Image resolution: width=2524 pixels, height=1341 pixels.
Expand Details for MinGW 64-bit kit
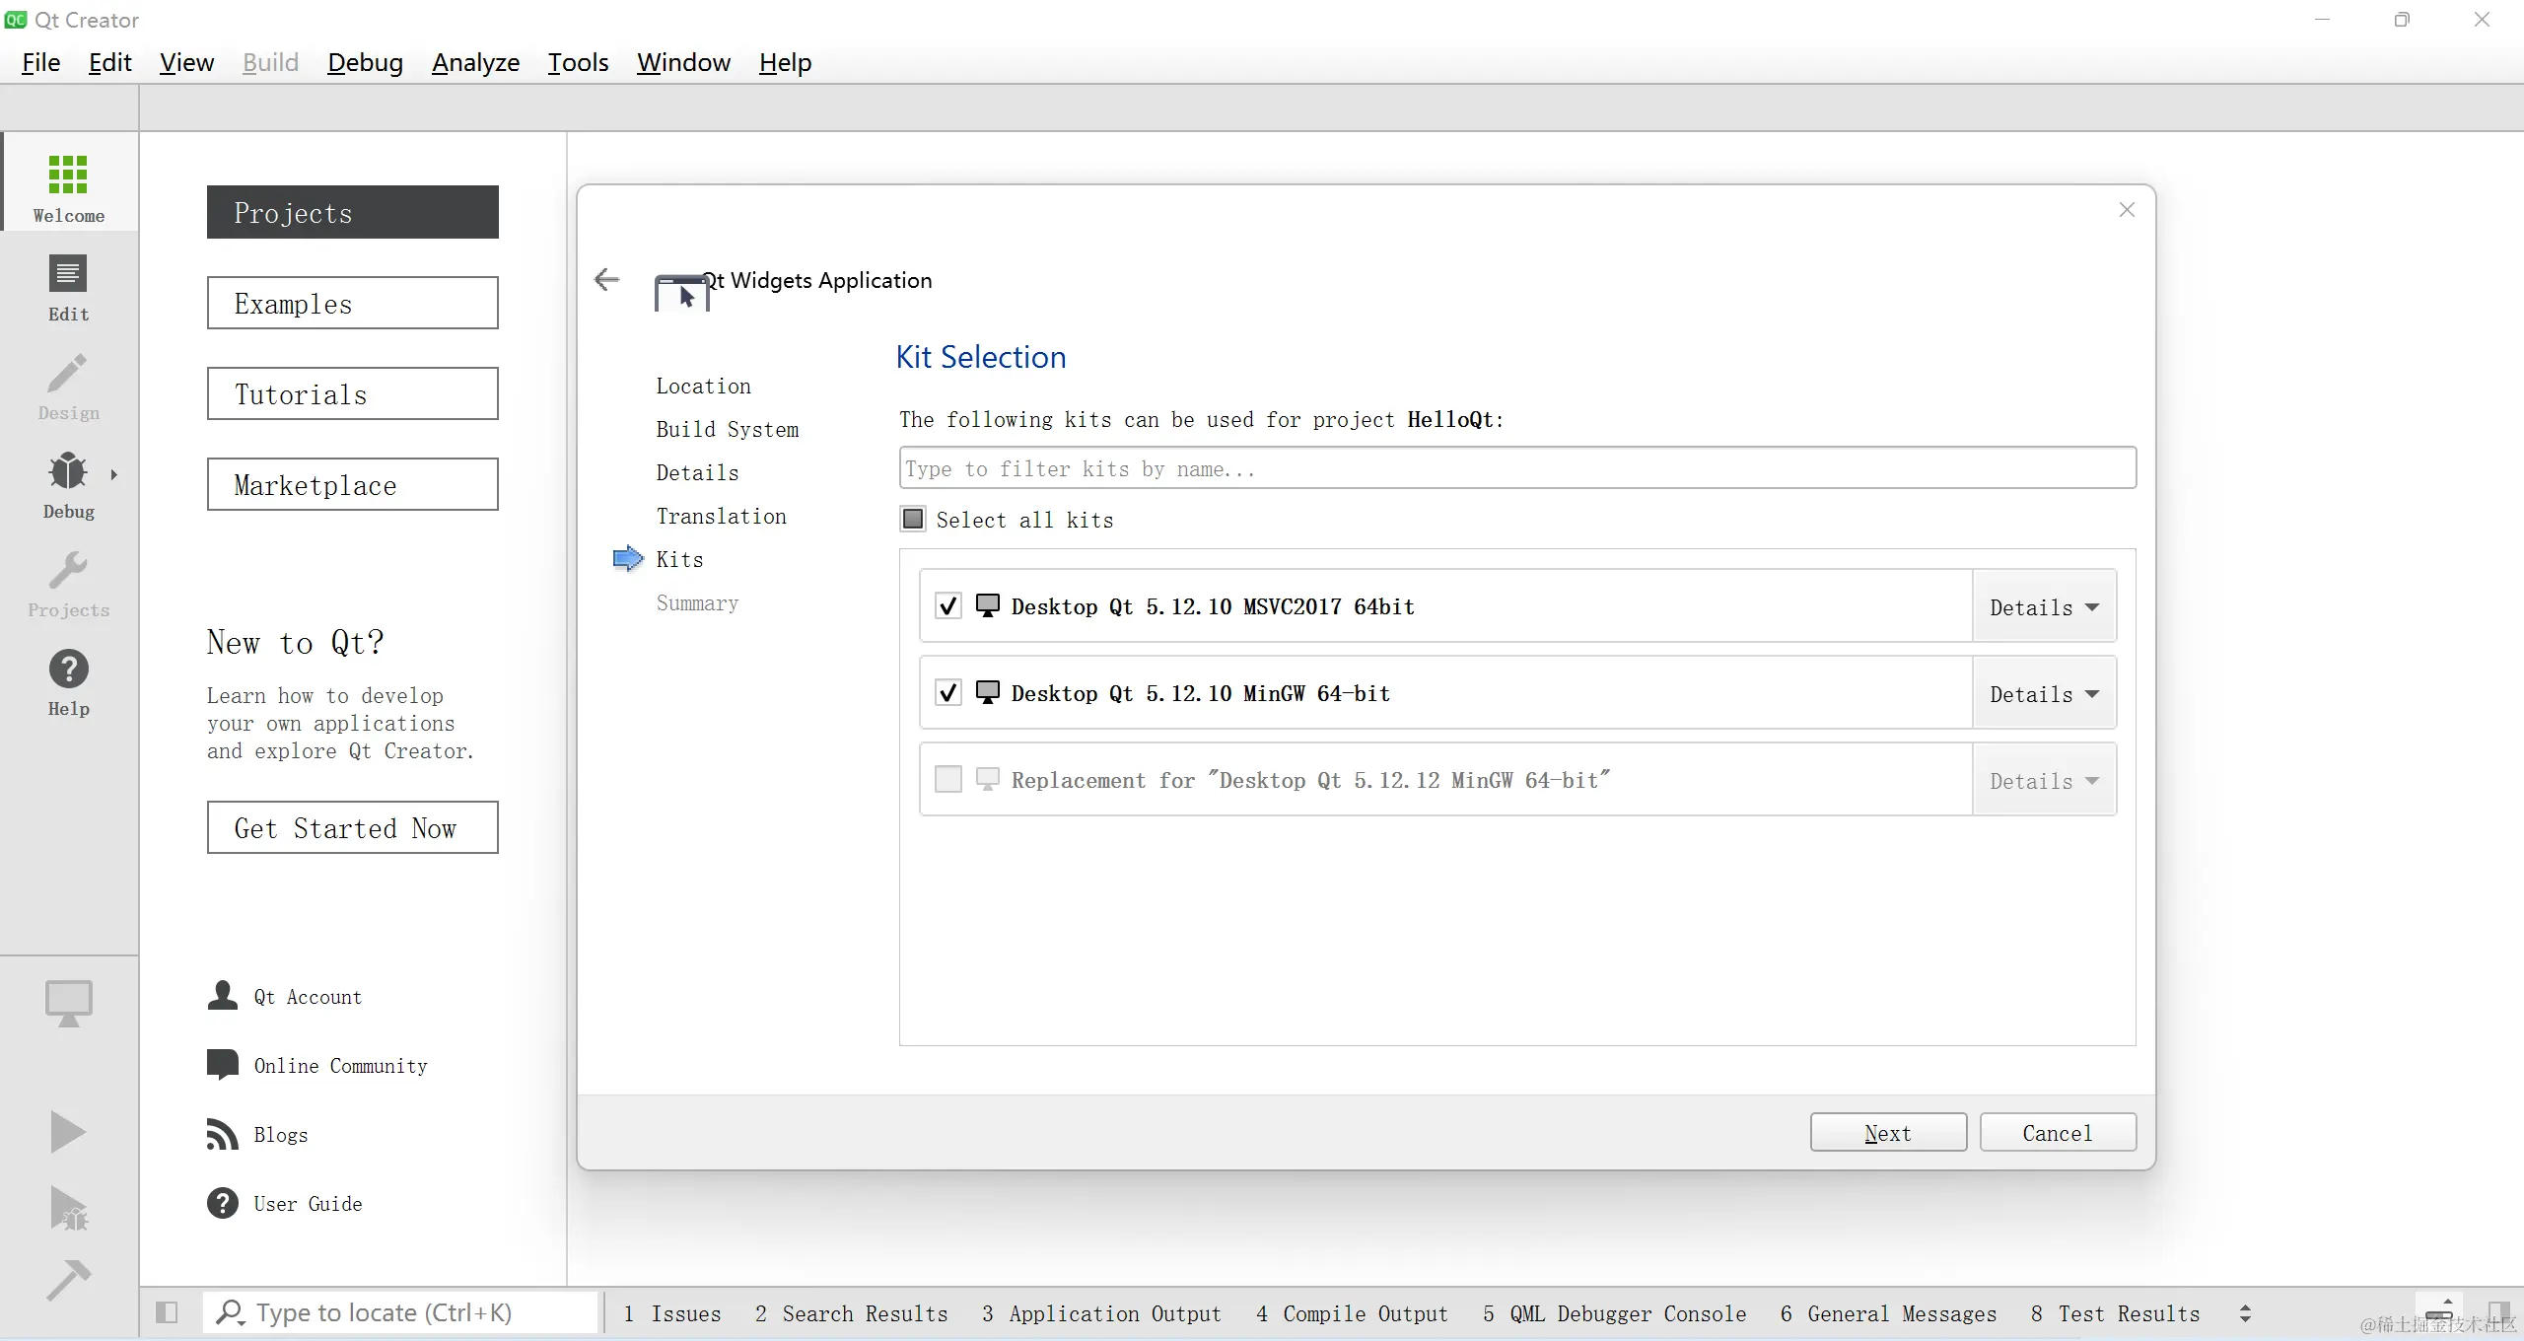click(2043, 694)
